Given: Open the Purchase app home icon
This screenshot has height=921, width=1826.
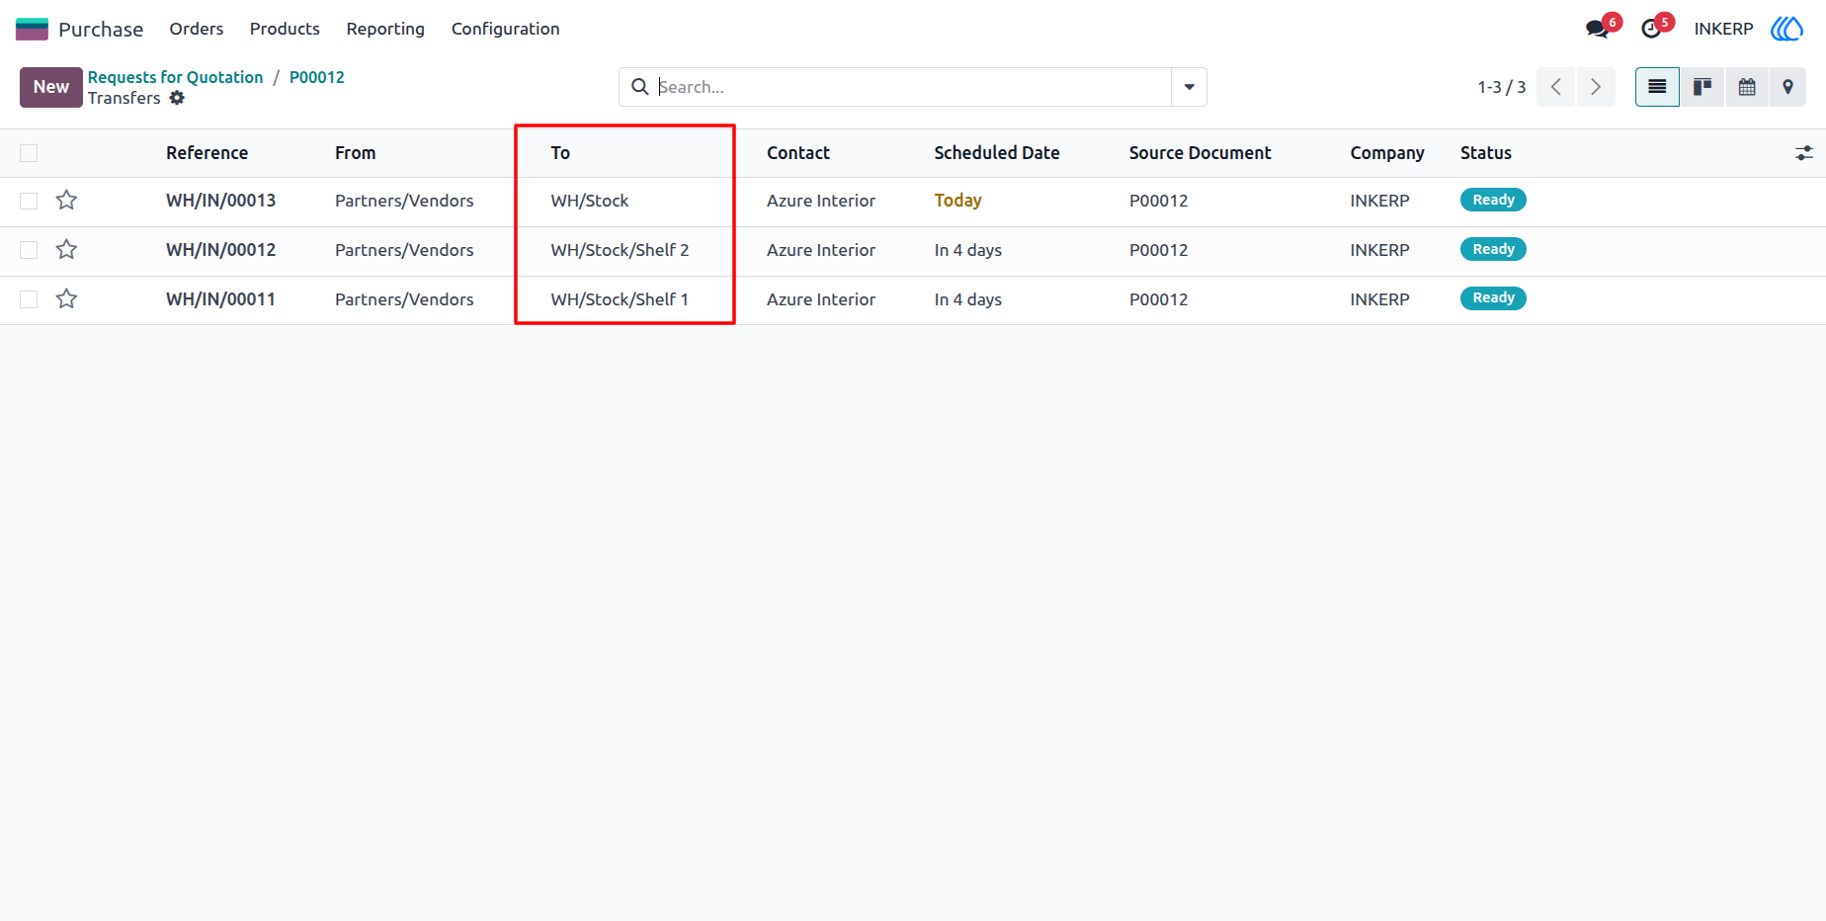Looking at the screenshot, I should coord(32,29).
